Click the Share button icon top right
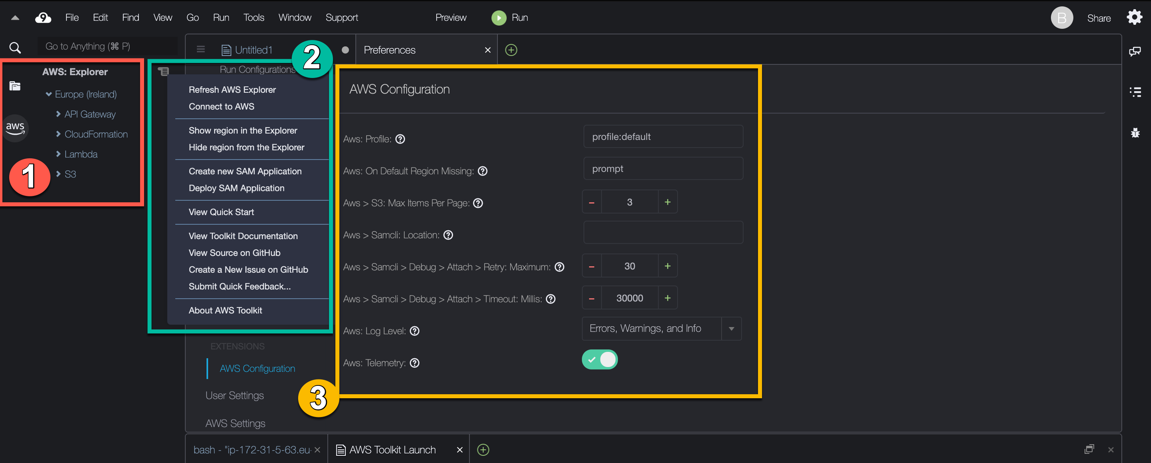 coord(1097,16)
